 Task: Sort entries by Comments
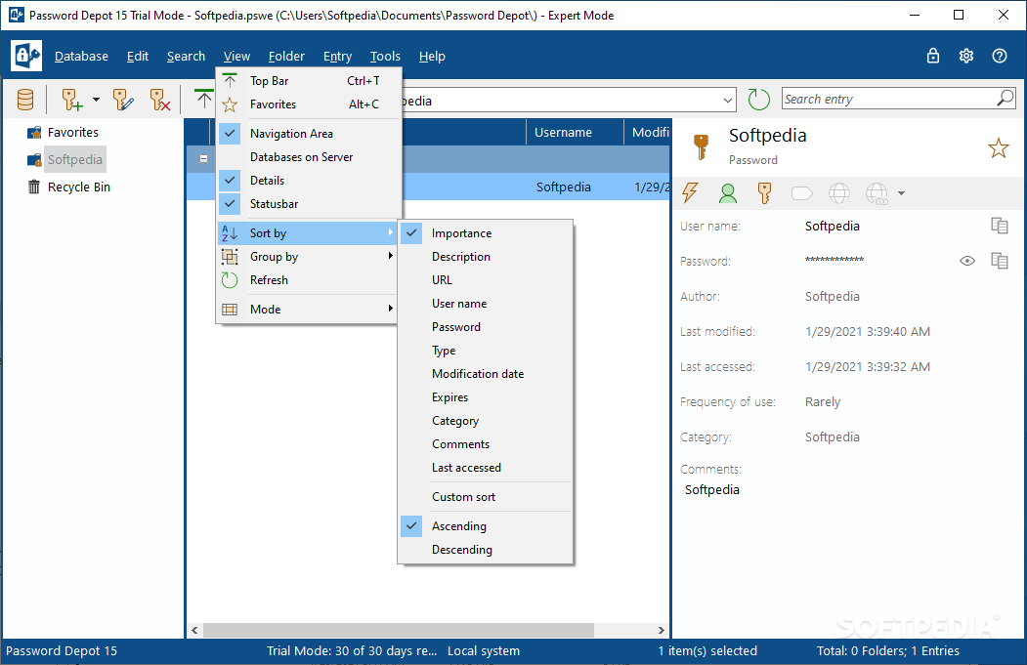486,444
